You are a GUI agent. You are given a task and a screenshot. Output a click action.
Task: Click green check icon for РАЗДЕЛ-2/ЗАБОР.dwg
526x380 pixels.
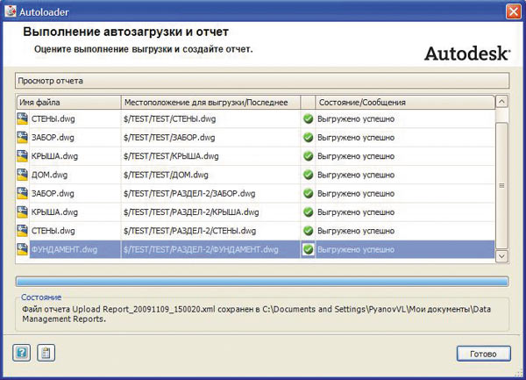pos(308,193)
